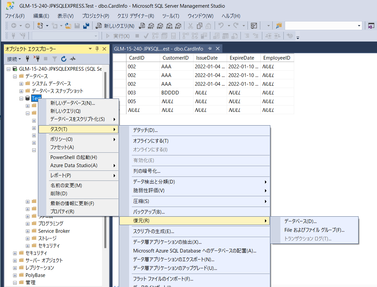Expand the PolyBase node
377x287 pixels.
[15, 276]
